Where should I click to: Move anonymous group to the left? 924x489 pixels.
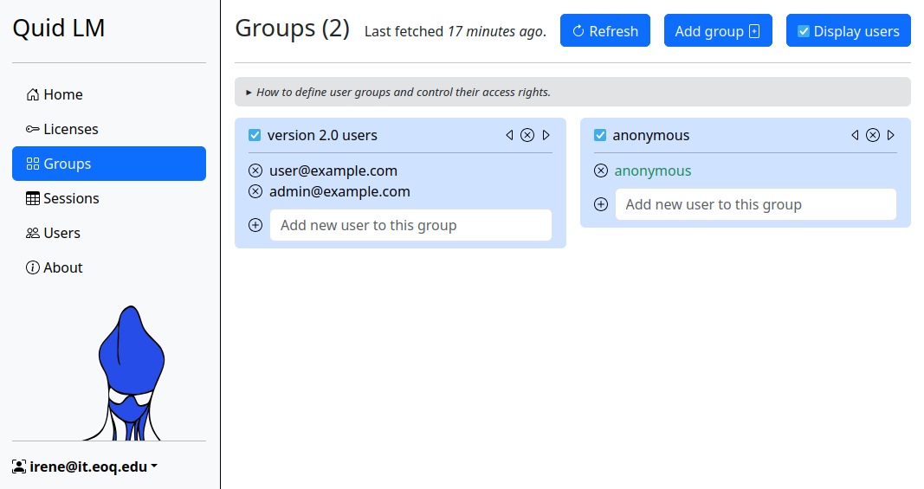855,135
